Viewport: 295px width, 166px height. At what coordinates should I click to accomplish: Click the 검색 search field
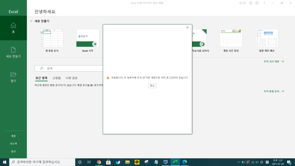pyautogui.click(x=69, y=68)
